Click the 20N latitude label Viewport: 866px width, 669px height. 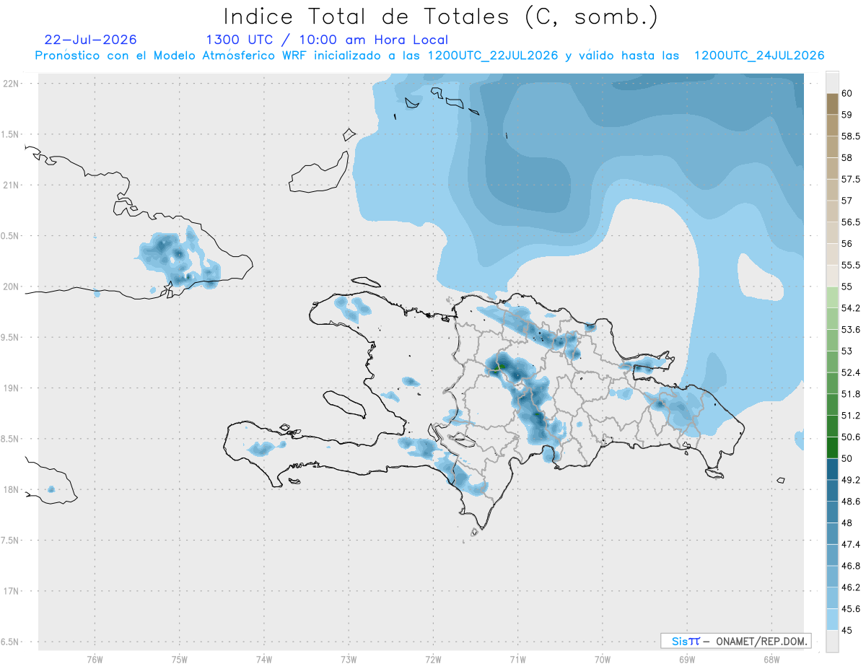click(x=12, y=287)
